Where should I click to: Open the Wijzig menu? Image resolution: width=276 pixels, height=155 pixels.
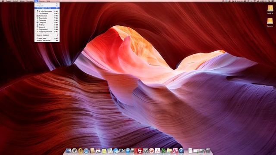(22, 1)
